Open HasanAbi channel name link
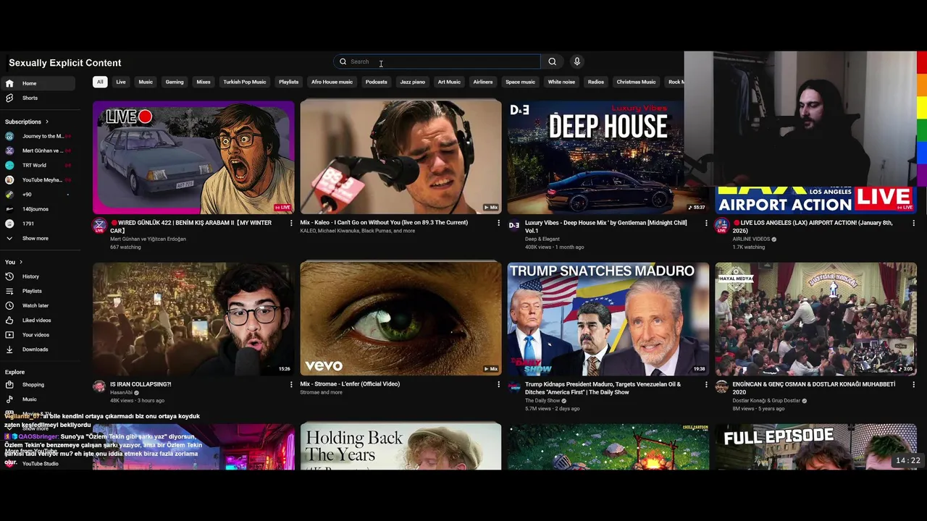 [121, 392]
